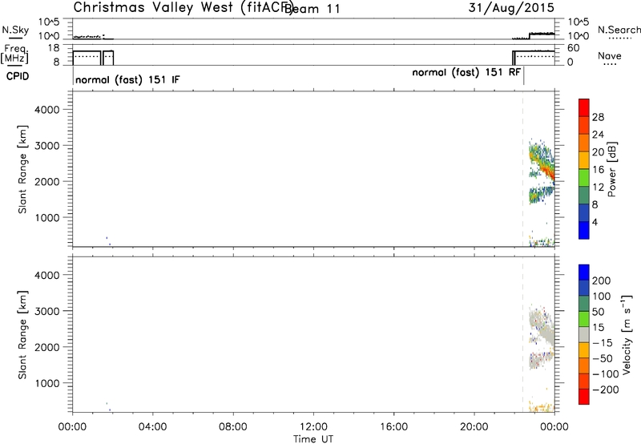
Task: Click the '20:00' time tick label
Action: click(474, 427)
